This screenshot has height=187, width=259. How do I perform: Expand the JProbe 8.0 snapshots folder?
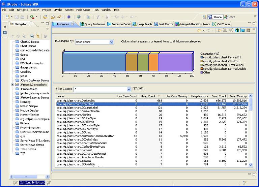(12, 85)
